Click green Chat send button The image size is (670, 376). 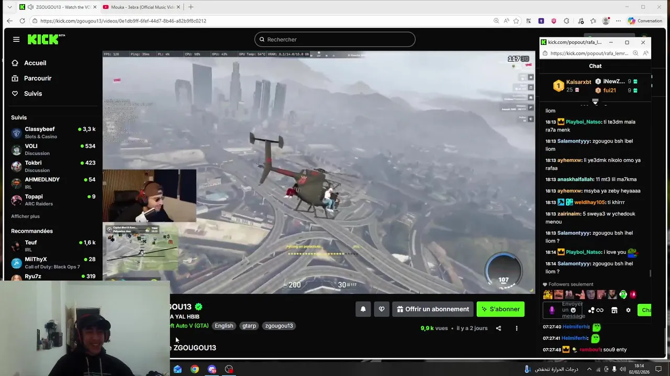pyautogui.click(x=645, y=310)
